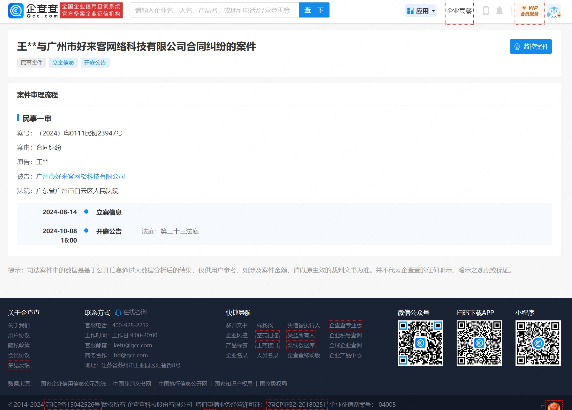Viewport: 572px width, 410px height.
Task: Open 关于我们 footer link
Action: tap(19, 325)
